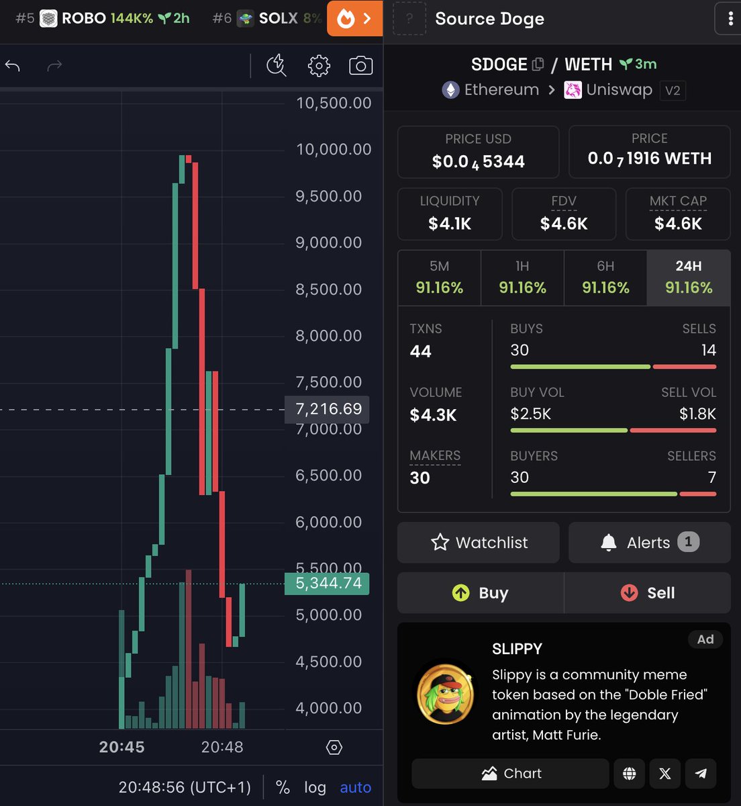Click the 20:48:56 (UTC+1) clock

coord(185,787)
